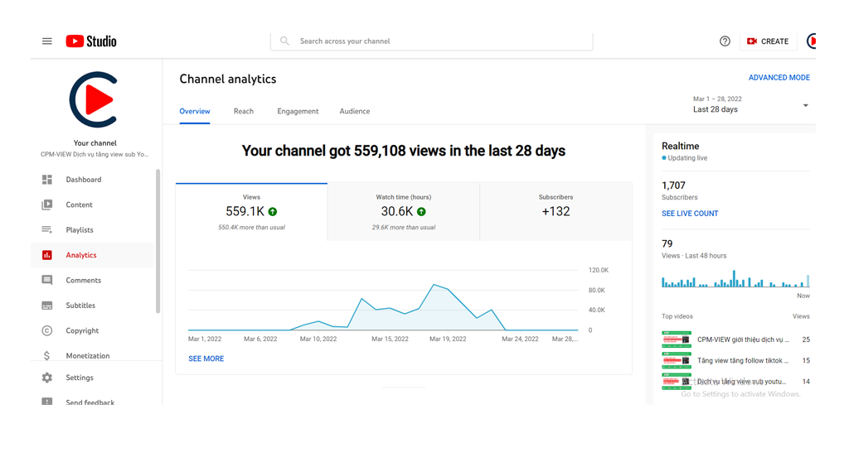Click the 'Mar 15, 2022' axis label
Viewport: 849px width, 467px height.
[x=390, y=339]
